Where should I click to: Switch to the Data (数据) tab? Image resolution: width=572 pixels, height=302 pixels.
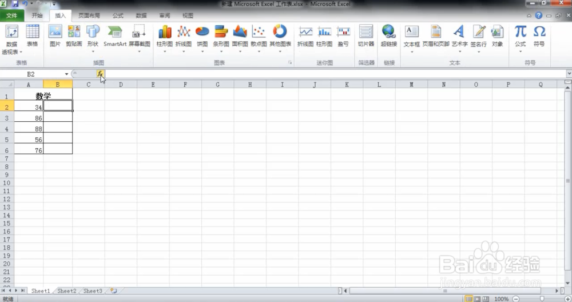(141, 15)
